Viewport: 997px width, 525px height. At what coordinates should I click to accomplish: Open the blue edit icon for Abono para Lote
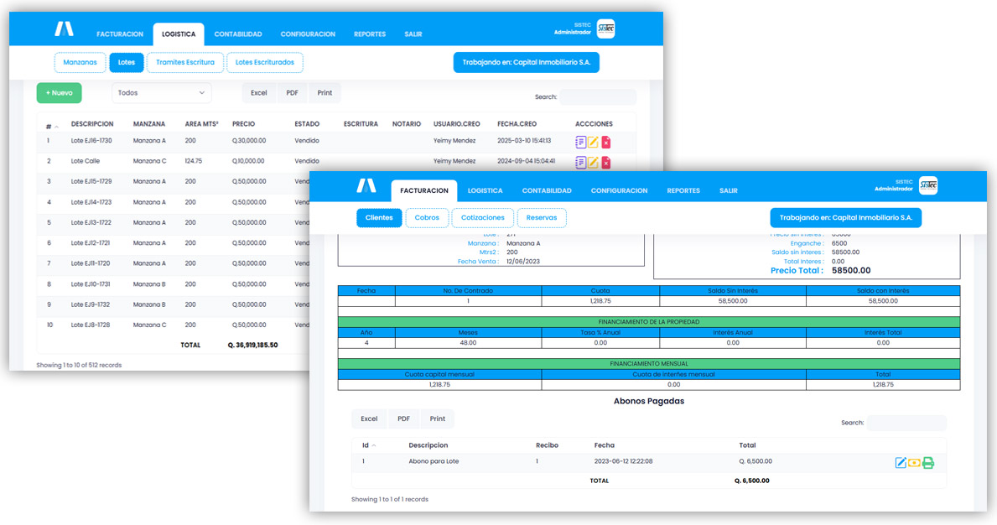pyautogui.click(x=900, y=462)
